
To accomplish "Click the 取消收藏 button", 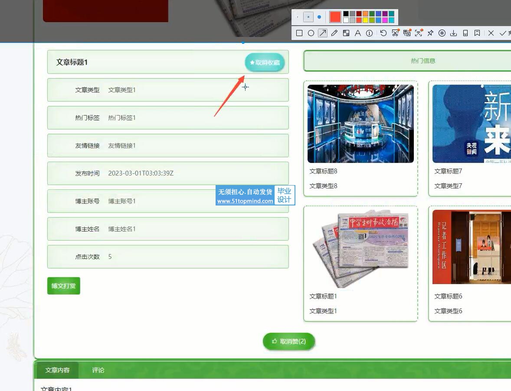I will click(265, 62).
